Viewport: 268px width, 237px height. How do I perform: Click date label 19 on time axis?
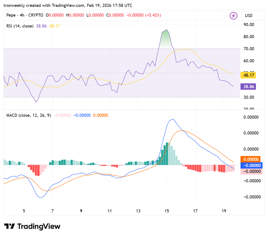pos(224,211)
